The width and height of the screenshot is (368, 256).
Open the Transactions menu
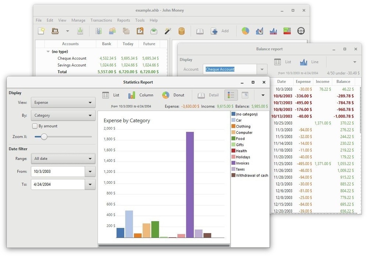(x=101, y=20)
